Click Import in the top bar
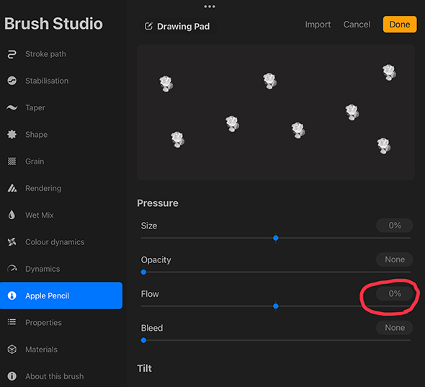This screenshot has height=387, width=425. (x=318, y=25)
